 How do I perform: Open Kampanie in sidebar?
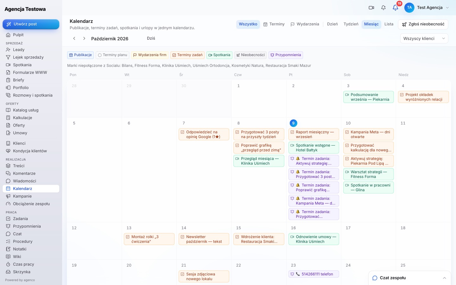tap(31, 196)
